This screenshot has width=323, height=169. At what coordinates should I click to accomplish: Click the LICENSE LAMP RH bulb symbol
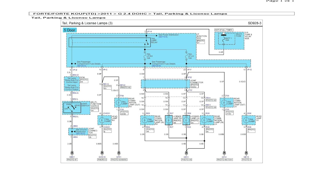pos(169,120)
